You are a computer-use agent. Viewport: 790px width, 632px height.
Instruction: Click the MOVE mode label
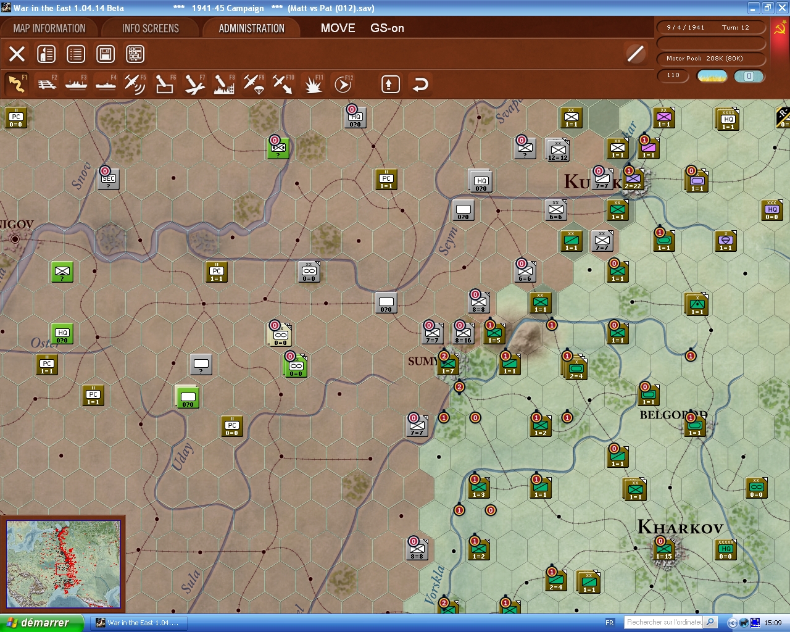click(x=338, y=28)
